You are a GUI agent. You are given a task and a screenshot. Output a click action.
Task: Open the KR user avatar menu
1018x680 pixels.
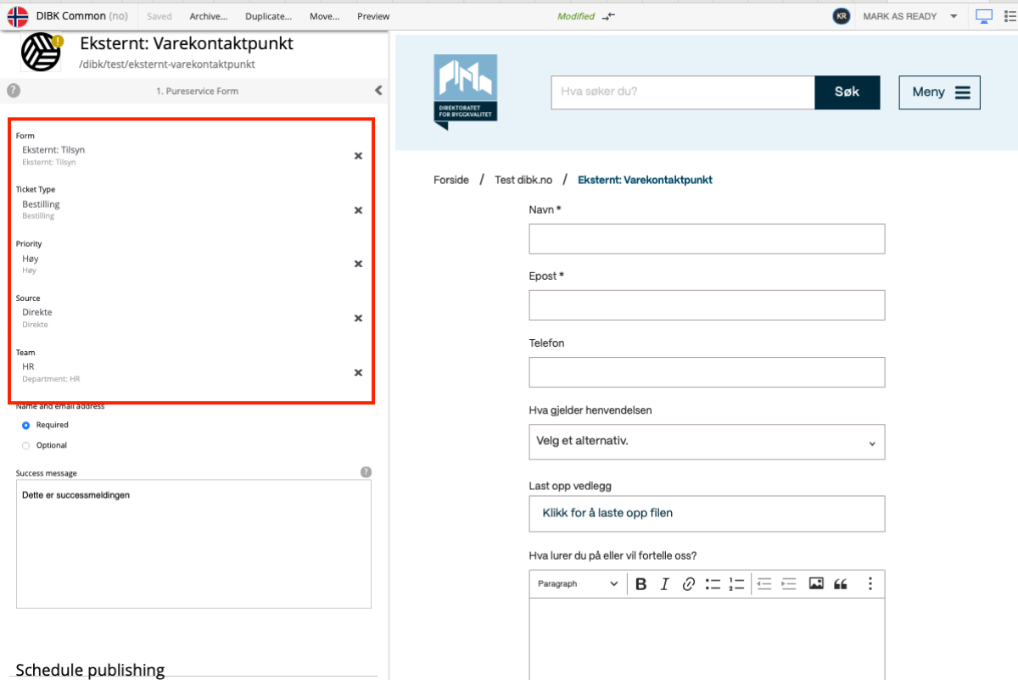841,15
